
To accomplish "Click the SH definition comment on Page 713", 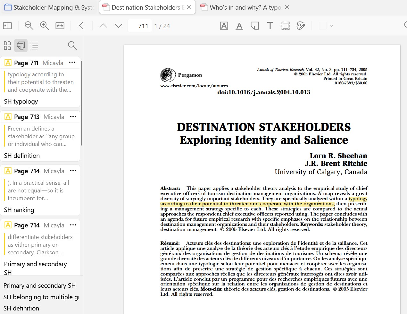I will pos(22,156).
